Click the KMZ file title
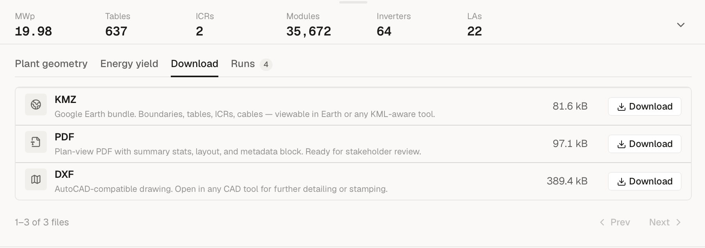This screenshot has width=705, height=248. click(x=66, y=99)
